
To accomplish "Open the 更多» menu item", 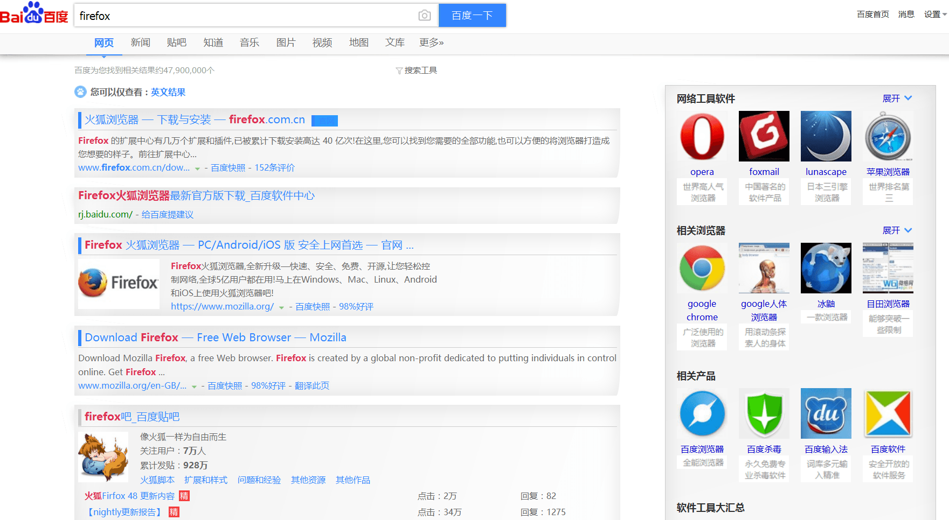I will (431, 43).
